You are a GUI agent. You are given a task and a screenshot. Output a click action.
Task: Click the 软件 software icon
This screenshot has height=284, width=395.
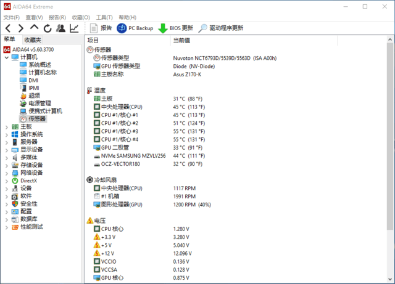coord(15,196)
